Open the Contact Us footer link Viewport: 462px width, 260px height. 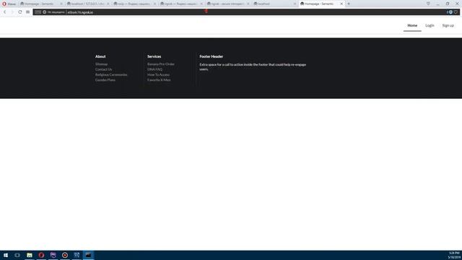click(103, 69)
